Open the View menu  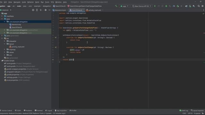pyautogui.click(x=10, y=2)
